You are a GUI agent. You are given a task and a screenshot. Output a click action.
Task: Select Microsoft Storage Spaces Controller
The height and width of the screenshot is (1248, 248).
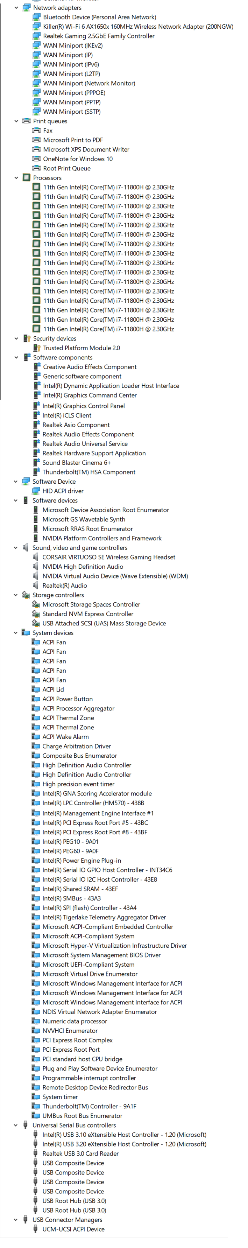(x=91, y=605)
